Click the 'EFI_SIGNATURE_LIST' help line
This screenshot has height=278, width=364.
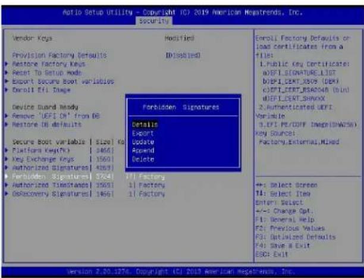(x=299, y=73)
